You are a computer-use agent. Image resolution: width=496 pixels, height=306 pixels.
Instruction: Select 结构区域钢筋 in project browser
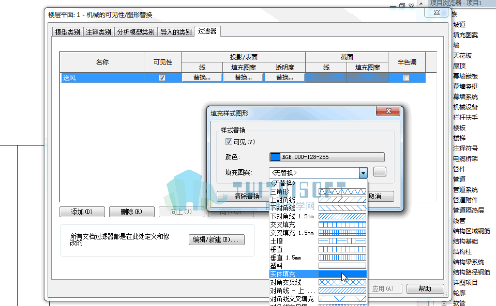click(472, 231)
